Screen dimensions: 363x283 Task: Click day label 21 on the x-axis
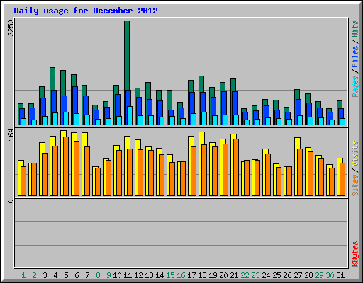pos(234,275)
